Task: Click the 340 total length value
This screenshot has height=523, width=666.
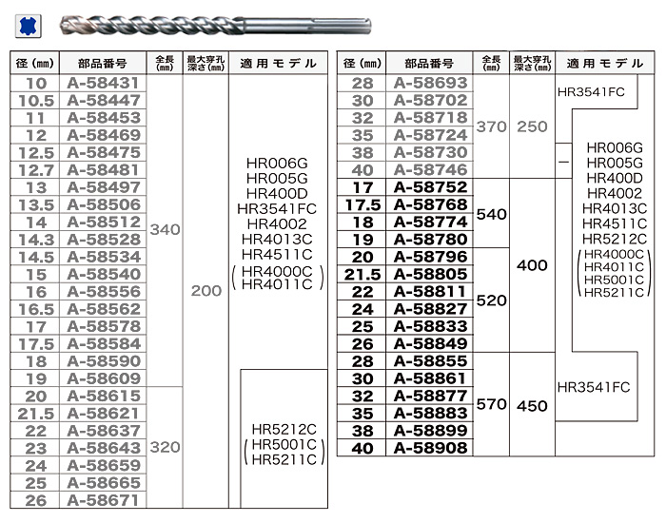Action: pos(165,230)
